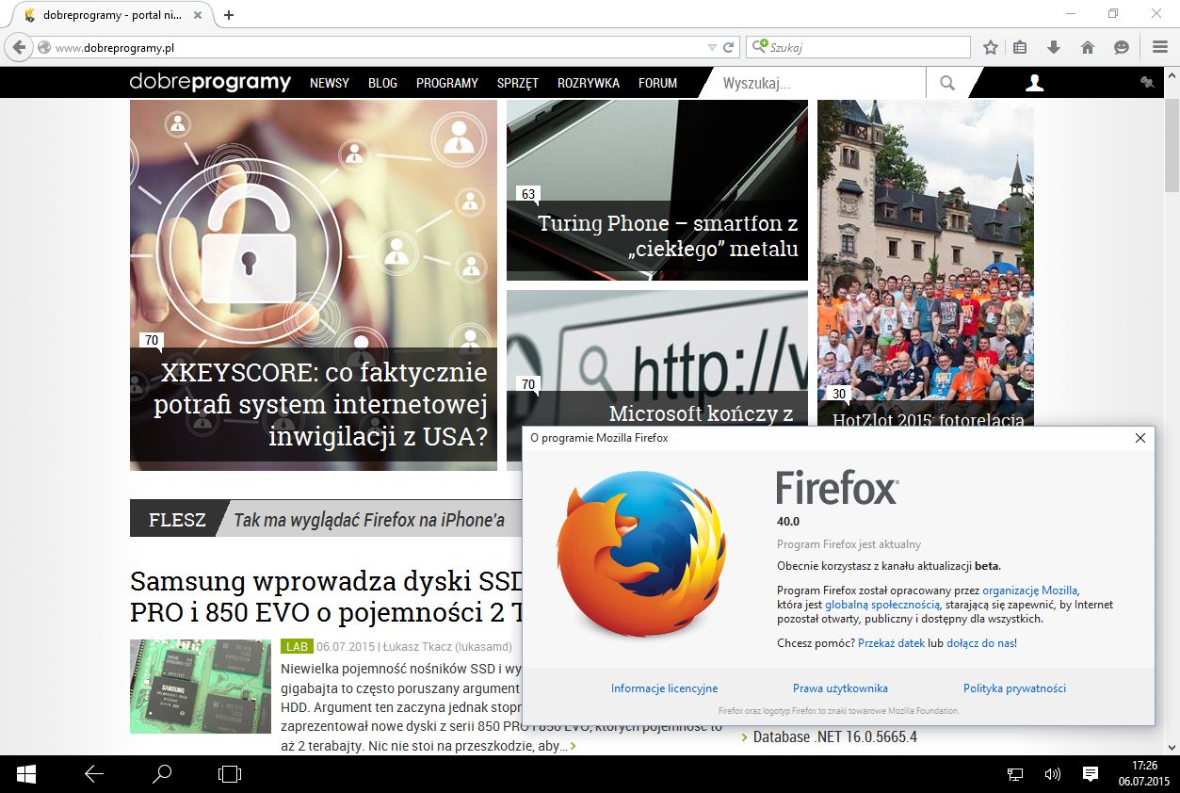The image size is (1180, 793).
Task: Click the 63 comments badge on Turing Phone
Action: coord(527,195)
